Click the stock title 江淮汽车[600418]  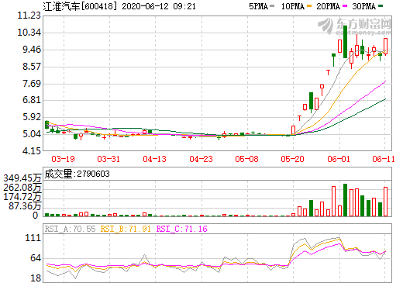click(x=81, y=6)
